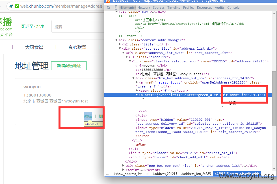Click the DevTools vertical scrollbar thumb
Image resolution: width=277 pixels, height=184 pixels.
274,98
